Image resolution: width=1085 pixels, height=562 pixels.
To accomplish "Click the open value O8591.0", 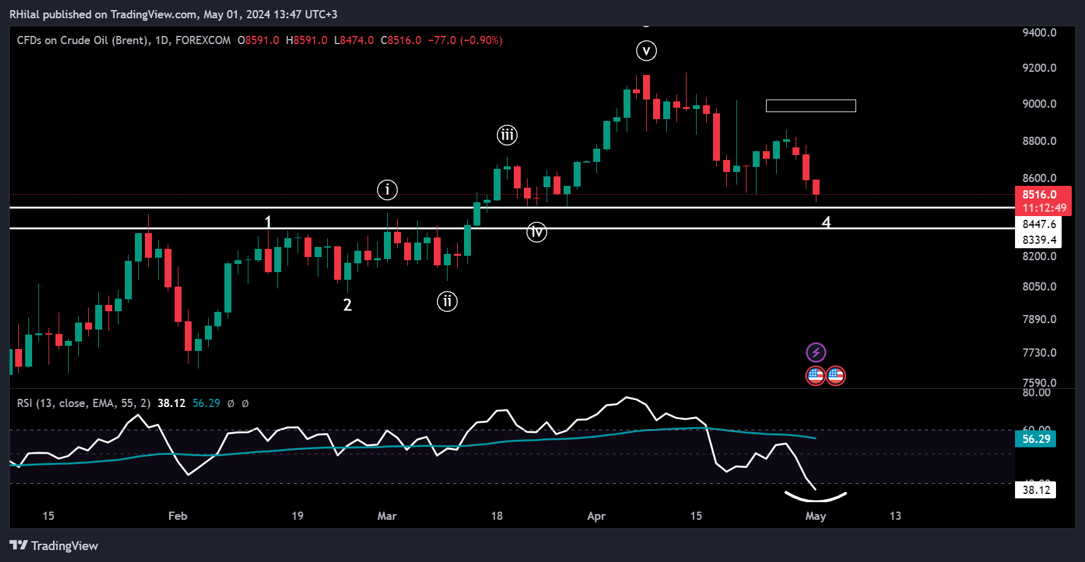I will point(258,40).
